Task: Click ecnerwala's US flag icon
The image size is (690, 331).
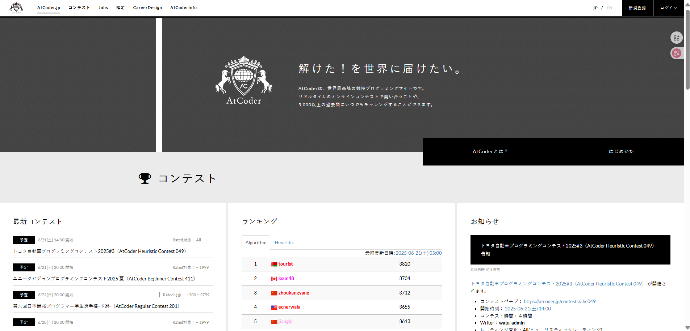Action: tap(274, 307)
